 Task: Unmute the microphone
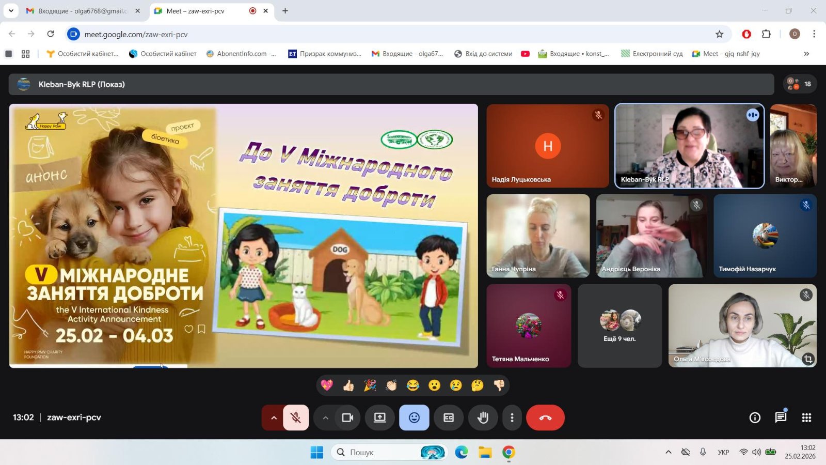[296, 417]
